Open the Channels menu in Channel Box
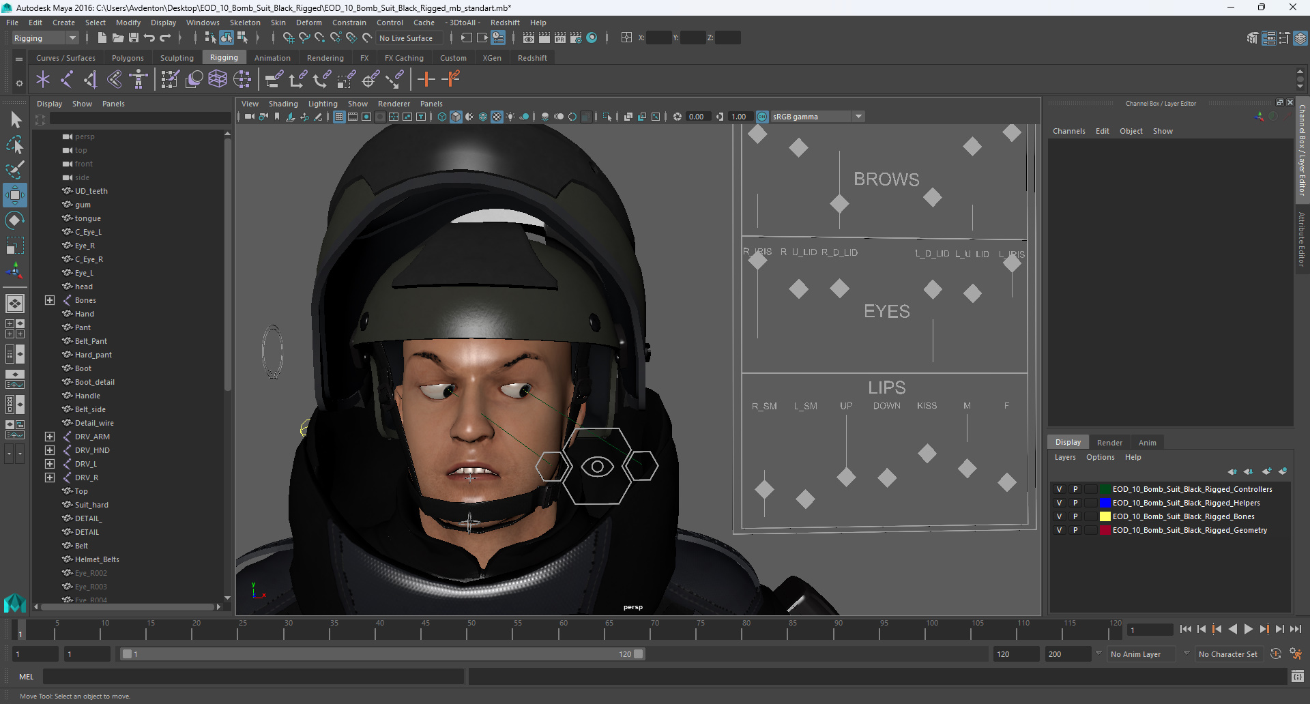The height and width of the screenshot is (704, 1310). [1068, 131]
